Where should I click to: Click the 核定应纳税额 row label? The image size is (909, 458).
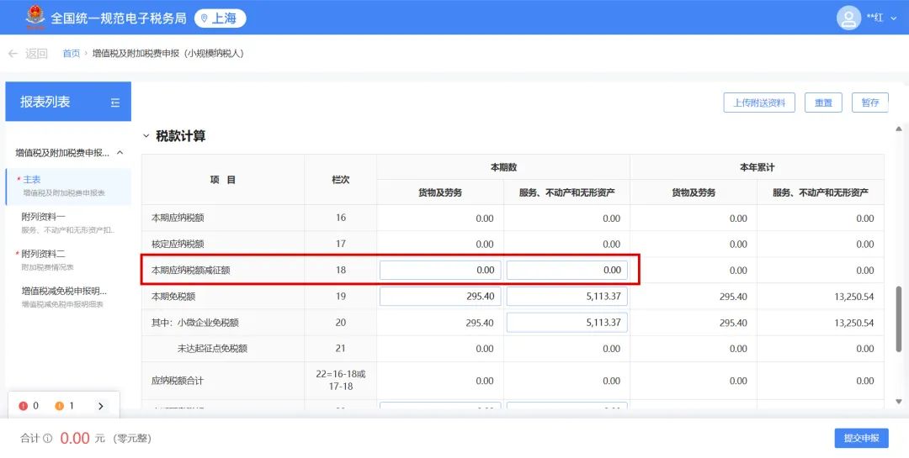coord(178,244)
